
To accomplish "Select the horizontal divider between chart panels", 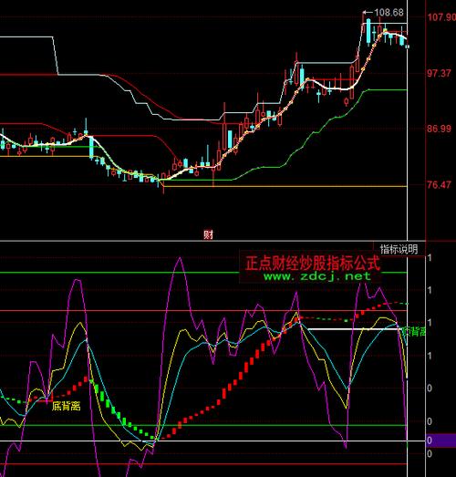I will click(212, 242).
